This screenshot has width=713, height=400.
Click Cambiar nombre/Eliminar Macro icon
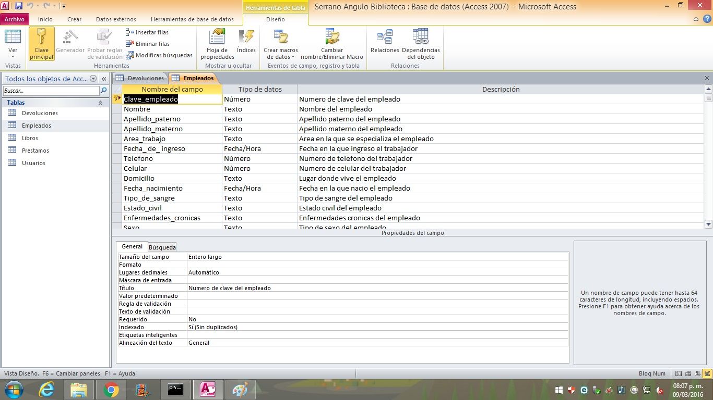(x=332, y=37)
